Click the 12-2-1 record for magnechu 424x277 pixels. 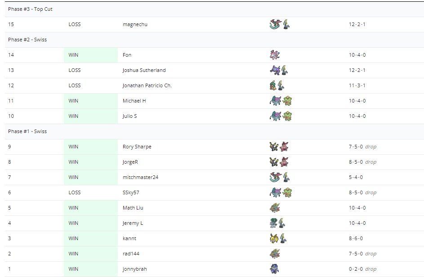pyautogui.click(x=357, y=24)
